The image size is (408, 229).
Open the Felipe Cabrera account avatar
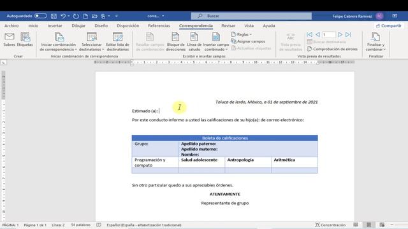[x=379, y=16]
